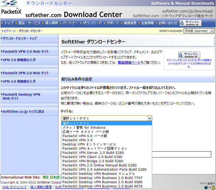Select Desktop VPN Business 2.0 Build 6078
Screen dimensions: 216x190
(107, 186)
